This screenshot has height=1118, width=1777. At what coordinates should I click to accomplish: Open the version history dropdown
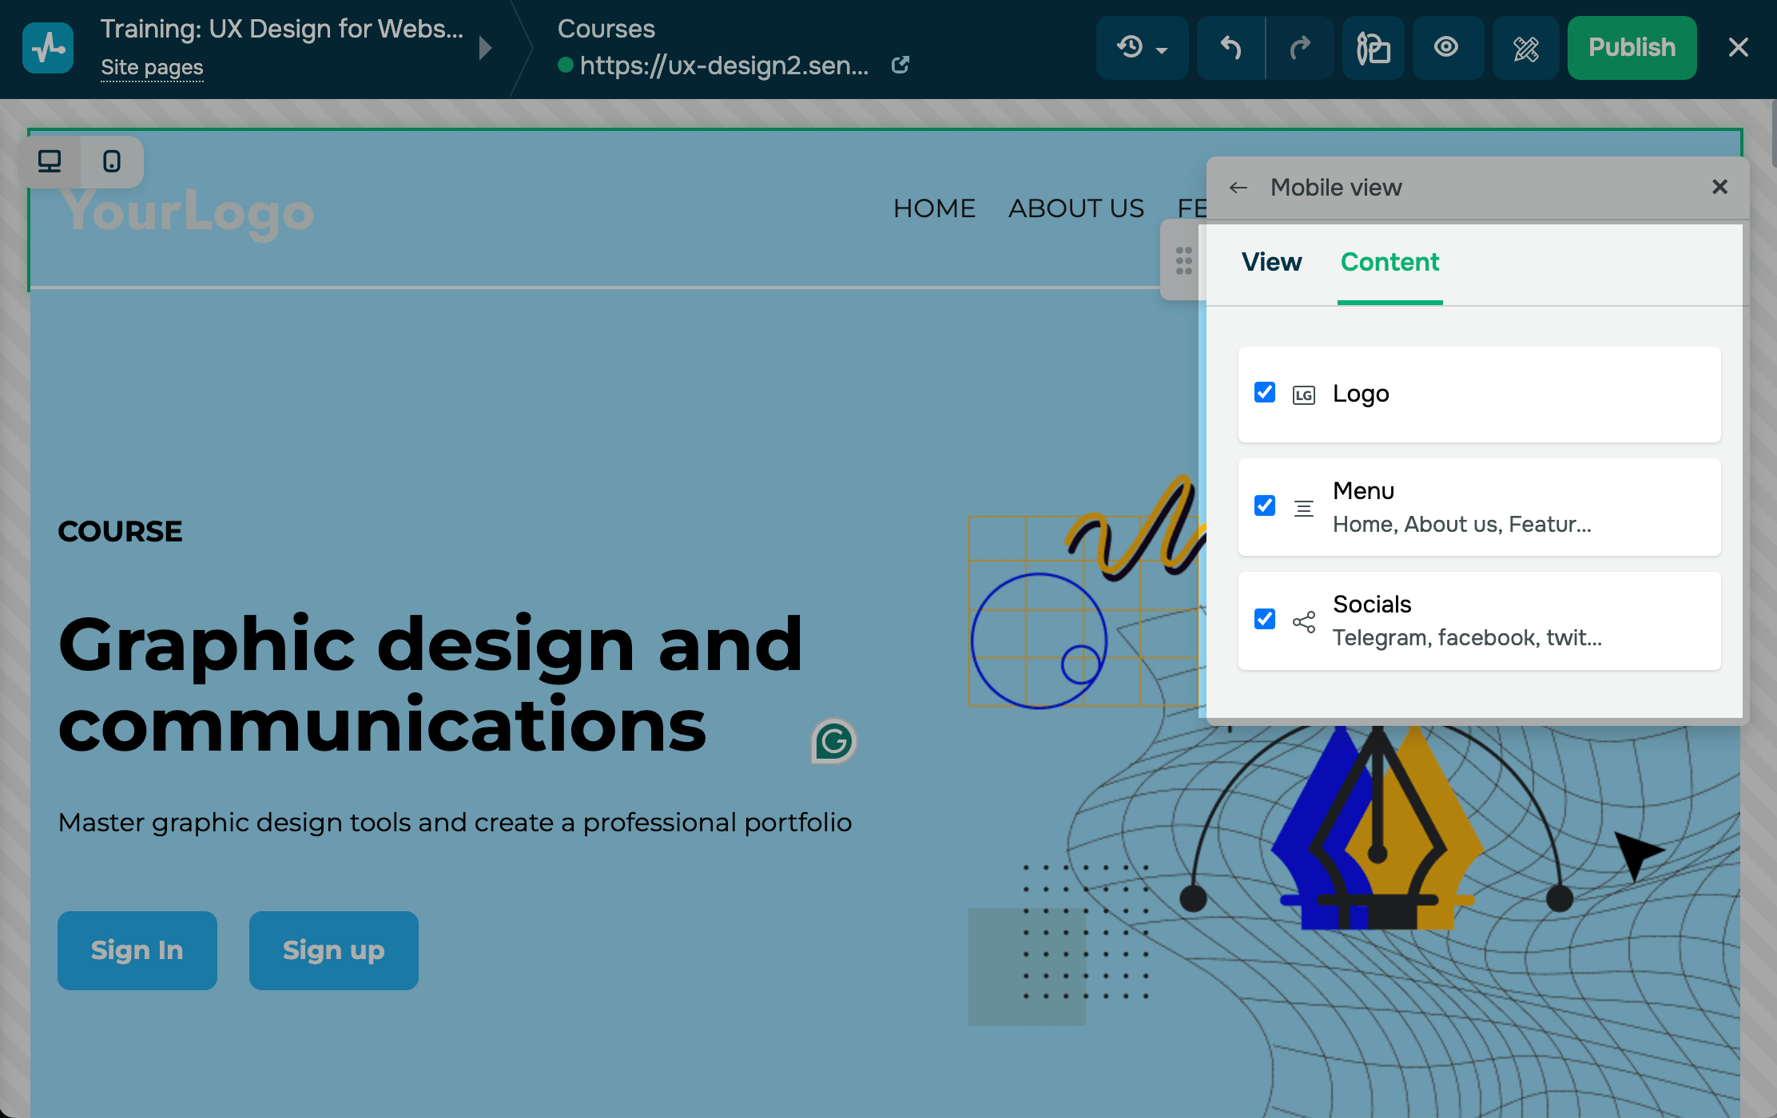click(1142, 48)
